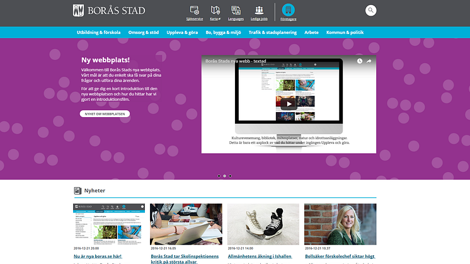Click the students with laptop thumbnail
Image resolution: width=470 pixels, height=264 pixels.
pos(186,224)
